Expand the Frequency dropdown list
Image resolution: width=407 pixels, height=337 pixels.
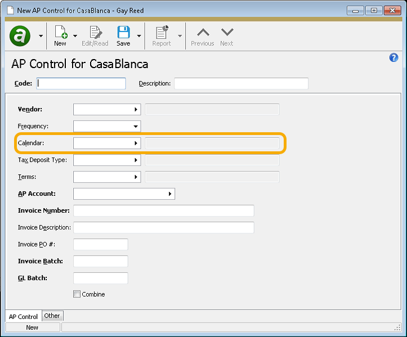pos(136,127)
